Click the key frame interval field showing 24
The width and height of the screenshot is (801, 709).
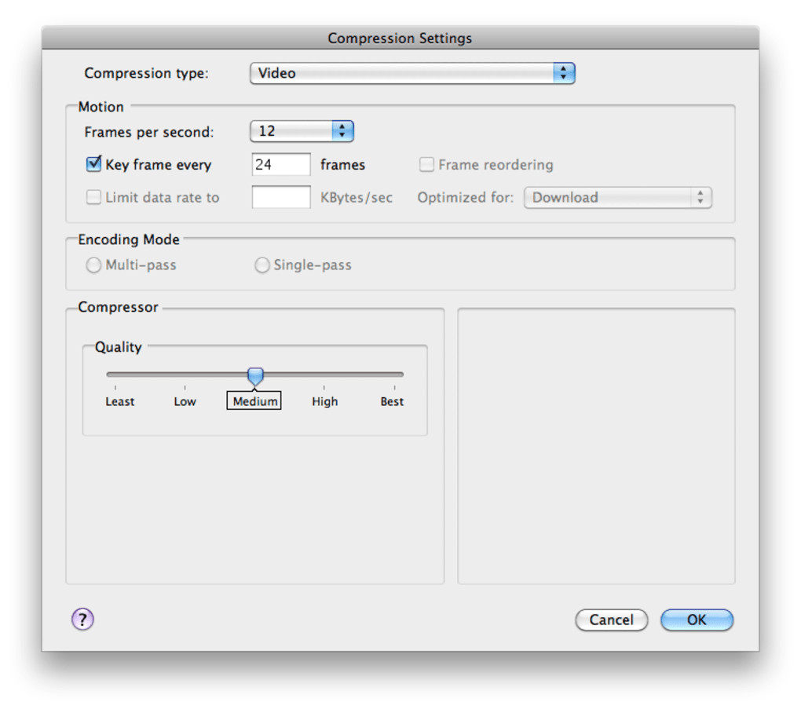tap(281, 164)
